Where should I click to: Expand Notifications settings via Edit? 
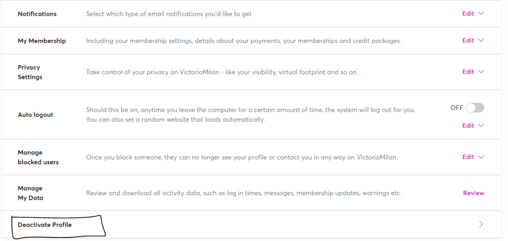(468, 13)
